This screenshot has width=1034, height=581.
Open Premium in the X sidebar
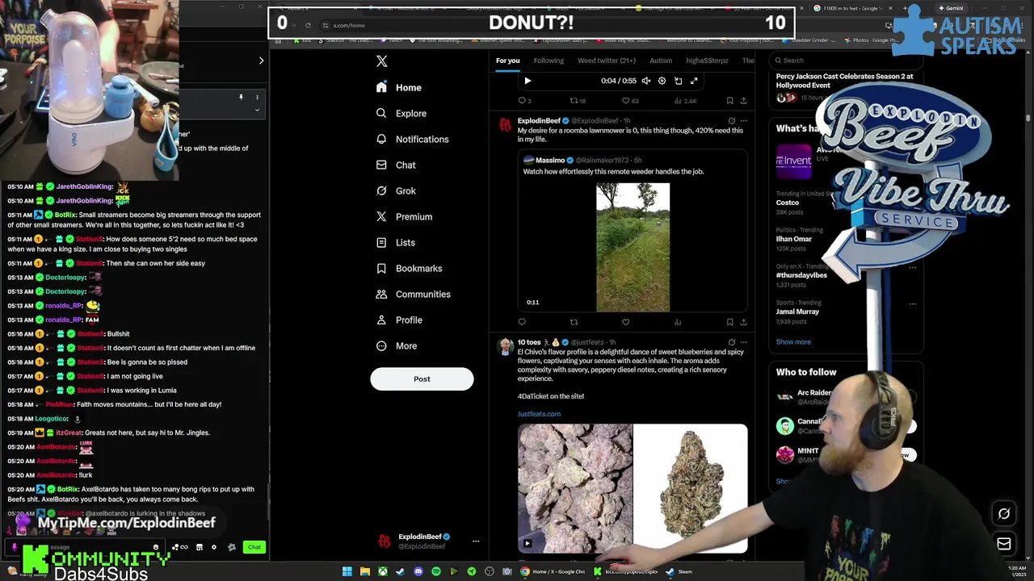tap(404, 216)
